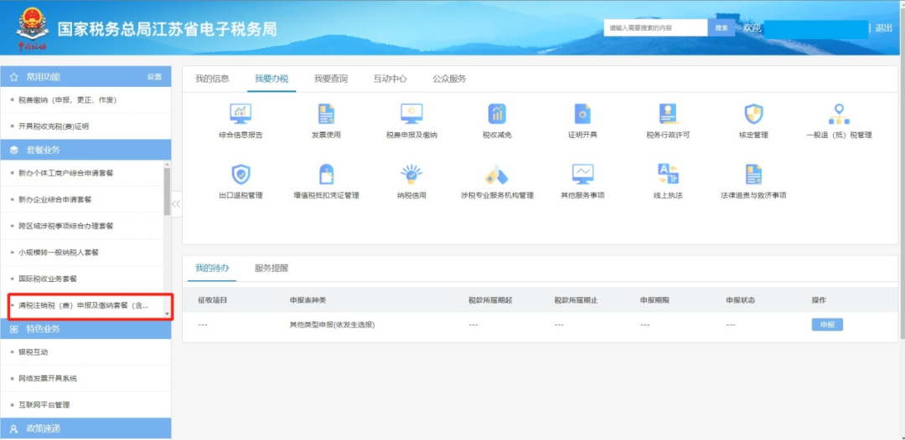Click the search input field
Image resolution: width=905 pixels, height=440 pixels.
[x=655, y=28]
